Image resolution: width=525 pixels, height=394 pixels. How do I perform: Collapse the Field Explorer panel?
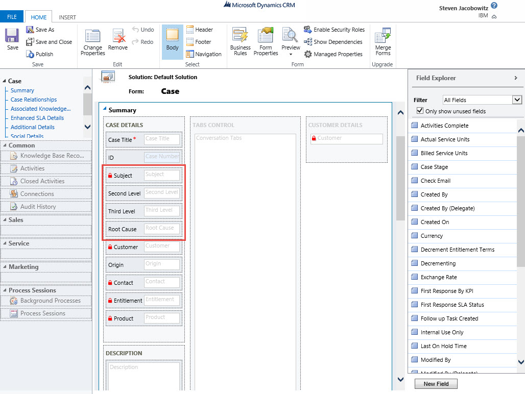515,78
